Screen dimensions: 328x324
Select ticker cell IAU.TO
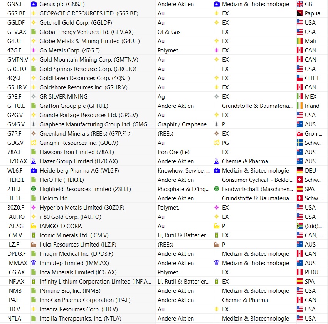click(x=16, y=217)
